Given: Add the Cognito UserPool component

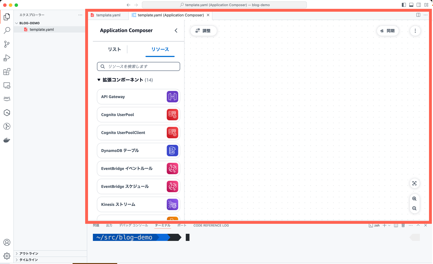Looking at the screenshot, I should click(x=139, y=115).
